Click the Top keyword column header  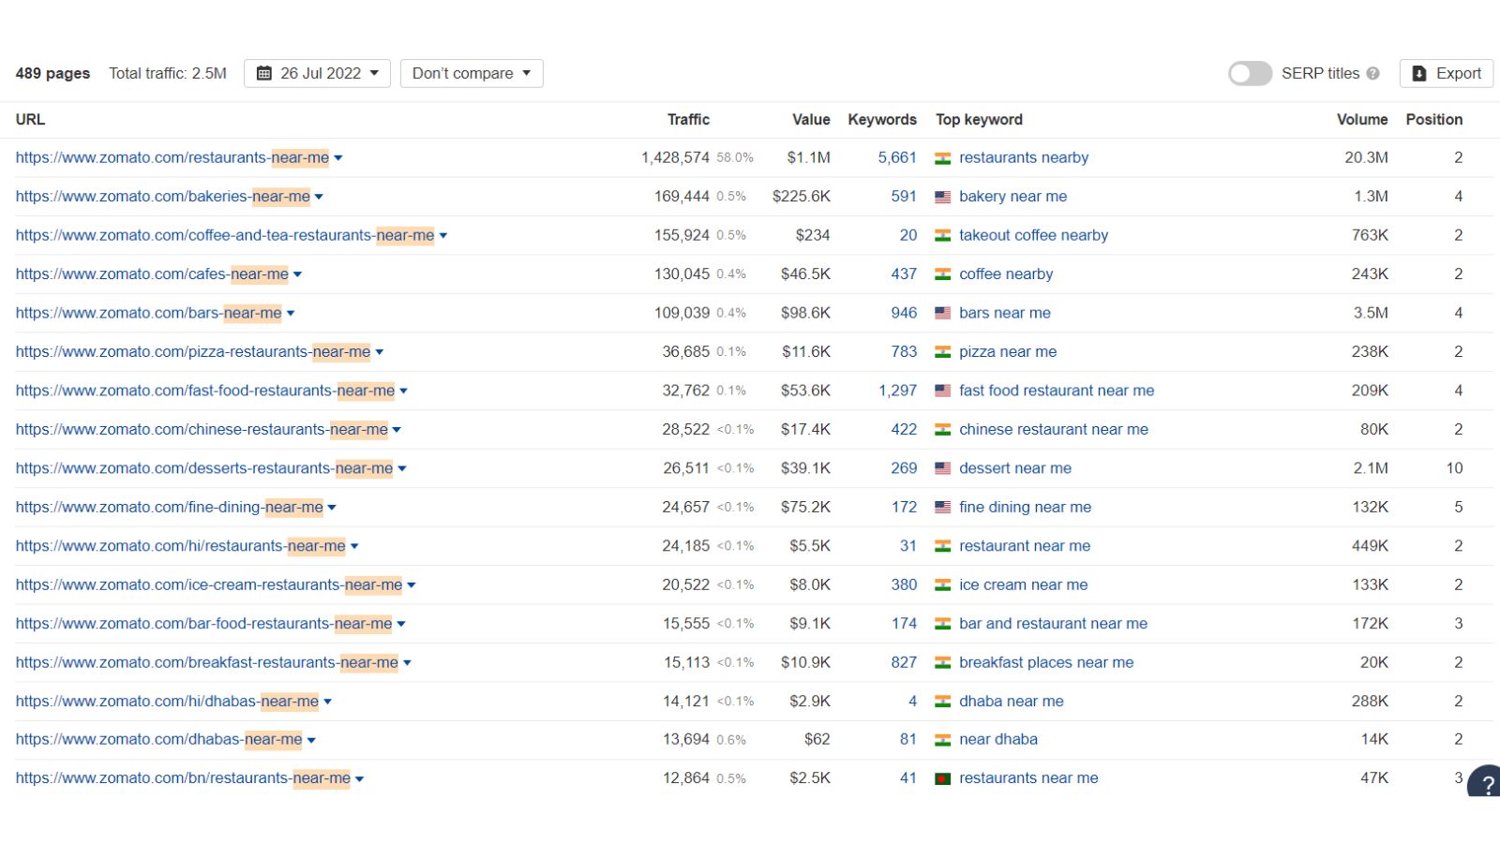pos(979,119)
